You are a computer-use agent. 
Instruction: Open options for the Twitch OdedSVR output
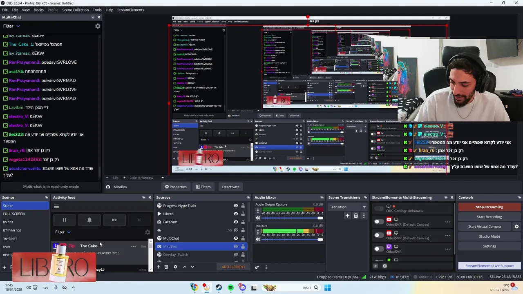click(447, 249)
